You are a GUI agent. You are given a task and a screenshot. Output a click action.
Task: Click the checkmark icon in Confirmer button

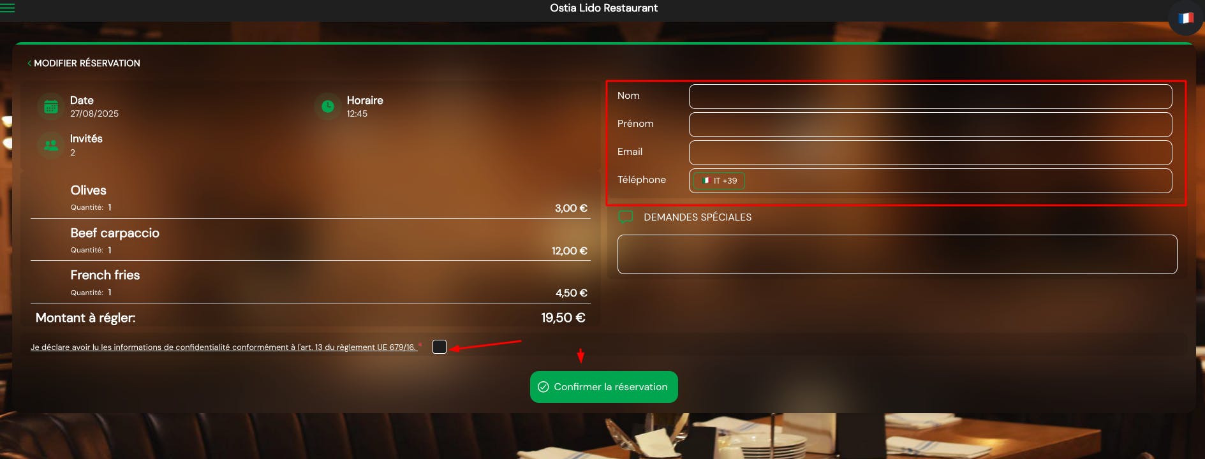coord(543,387)
